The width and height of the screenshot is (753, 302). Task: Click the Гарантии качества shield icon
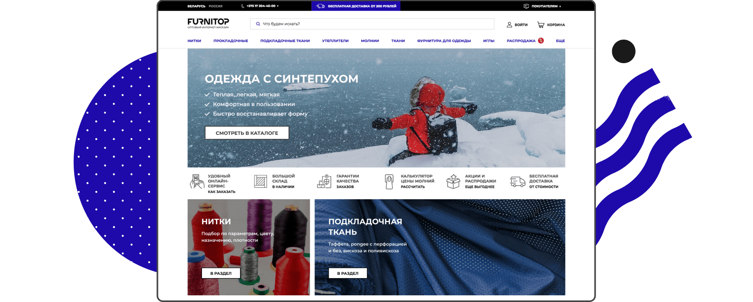point(324,182)
